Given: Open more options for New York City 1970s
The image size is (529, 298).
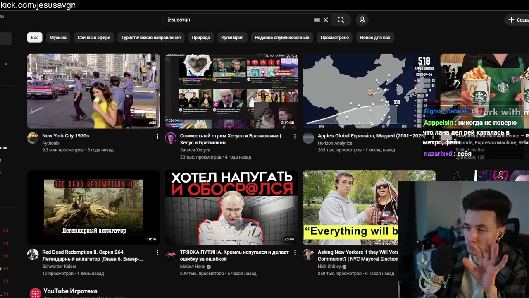Looking at the screenshot, I should pyautogui.click(x=157, y=136).
